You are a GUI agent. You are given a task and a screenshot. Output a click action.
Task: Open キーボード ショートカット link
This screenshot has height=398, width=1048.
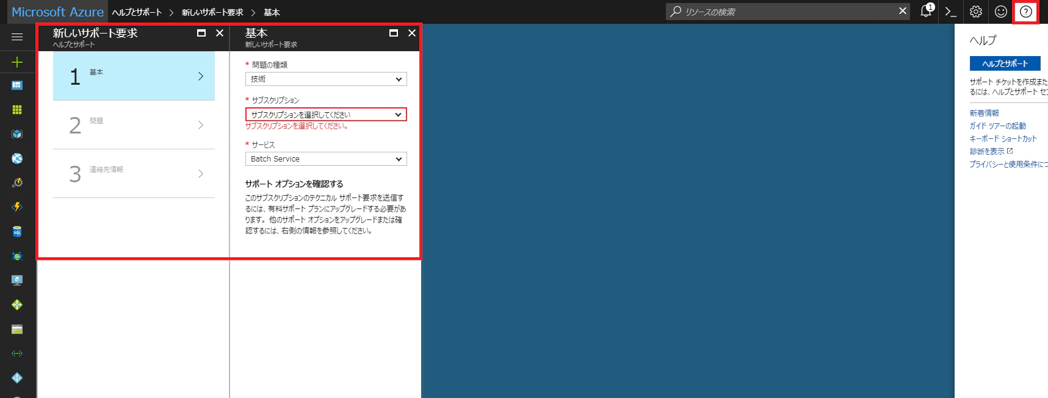click(1003, 139)
